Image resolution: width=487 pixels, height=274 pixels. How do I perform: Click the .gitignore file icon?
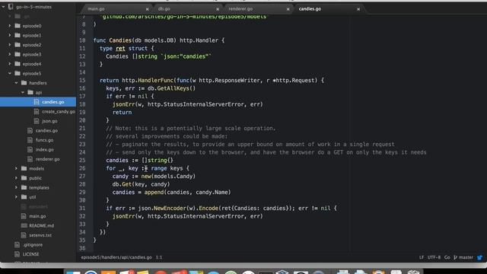coord(17,244)
